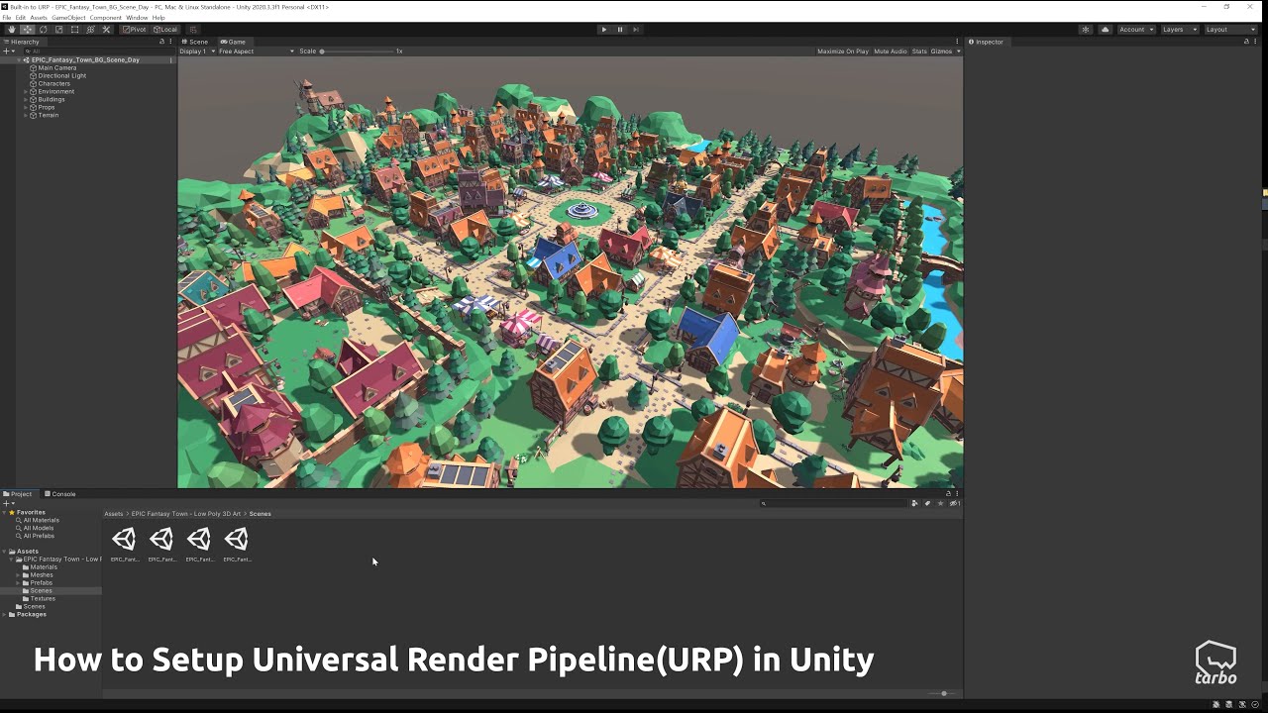Toggle Pivot handle position mode
Screen dimensions: 1268x713
pyautogui.click(x=134, y=30)
